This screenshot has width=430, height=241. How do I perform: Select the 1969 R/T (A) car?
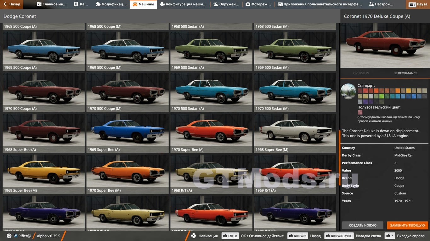295,174
